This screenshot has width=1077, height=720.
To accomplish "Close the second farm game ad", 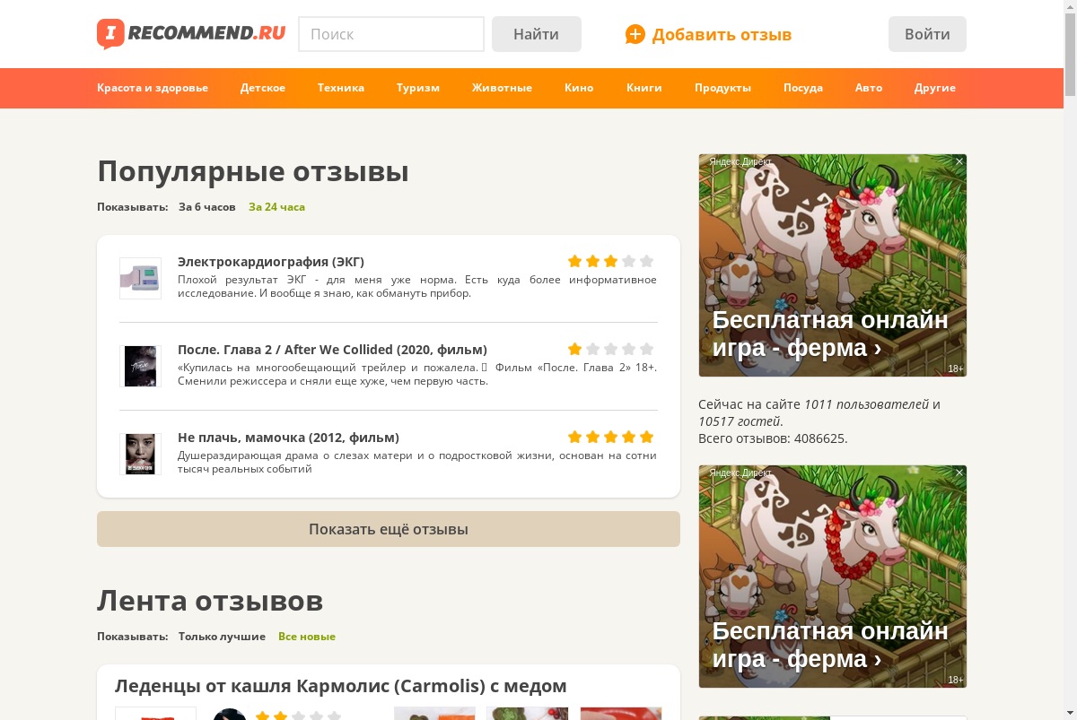I will 959,473.
